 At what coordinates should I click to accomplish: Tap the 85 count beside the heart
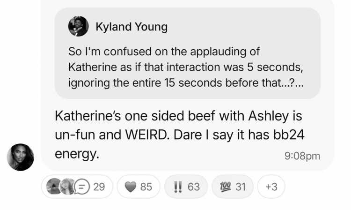(x=146, y=187)
